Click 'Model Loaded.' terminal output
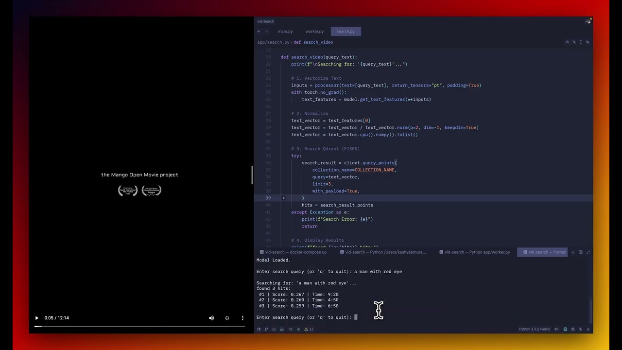 point(273,260)
